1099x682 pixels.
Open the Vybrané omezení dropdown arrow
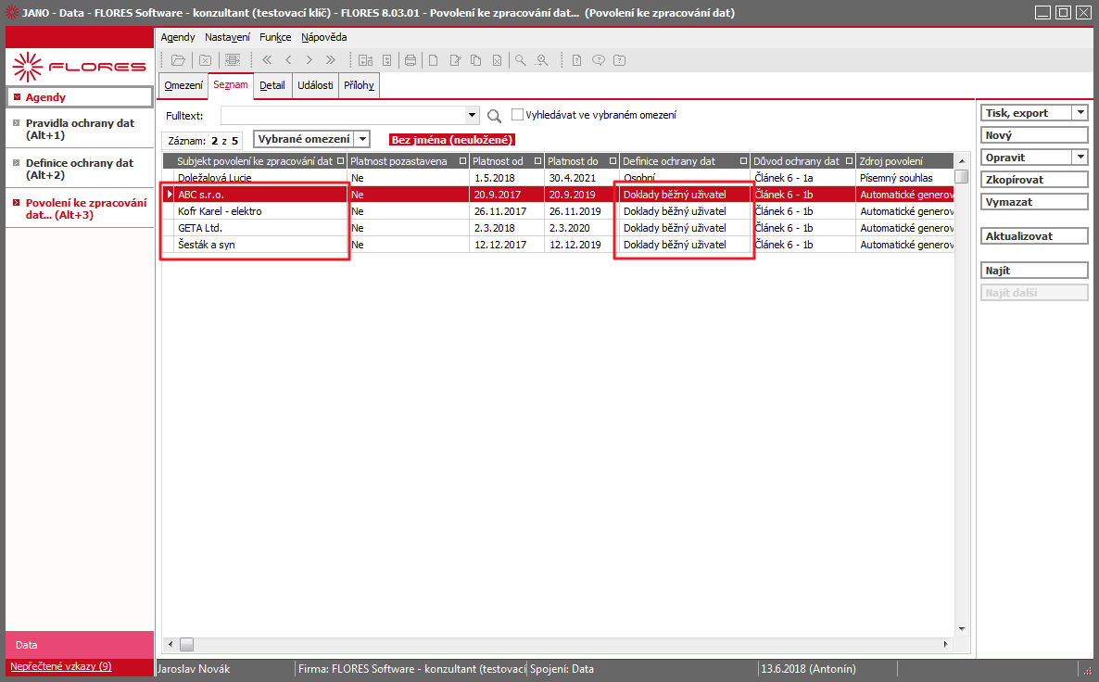(362, 139)
